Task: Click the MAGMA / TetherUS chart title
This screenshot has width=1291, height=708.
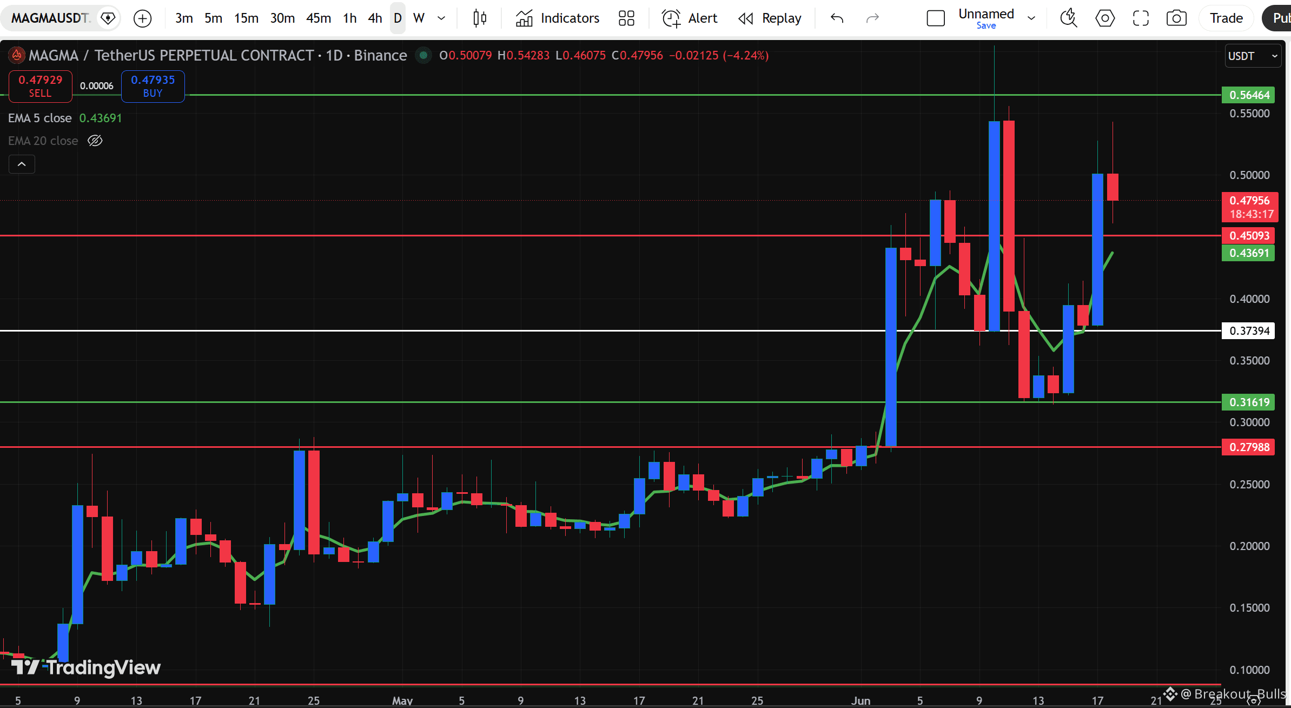Action: (217, 55)
